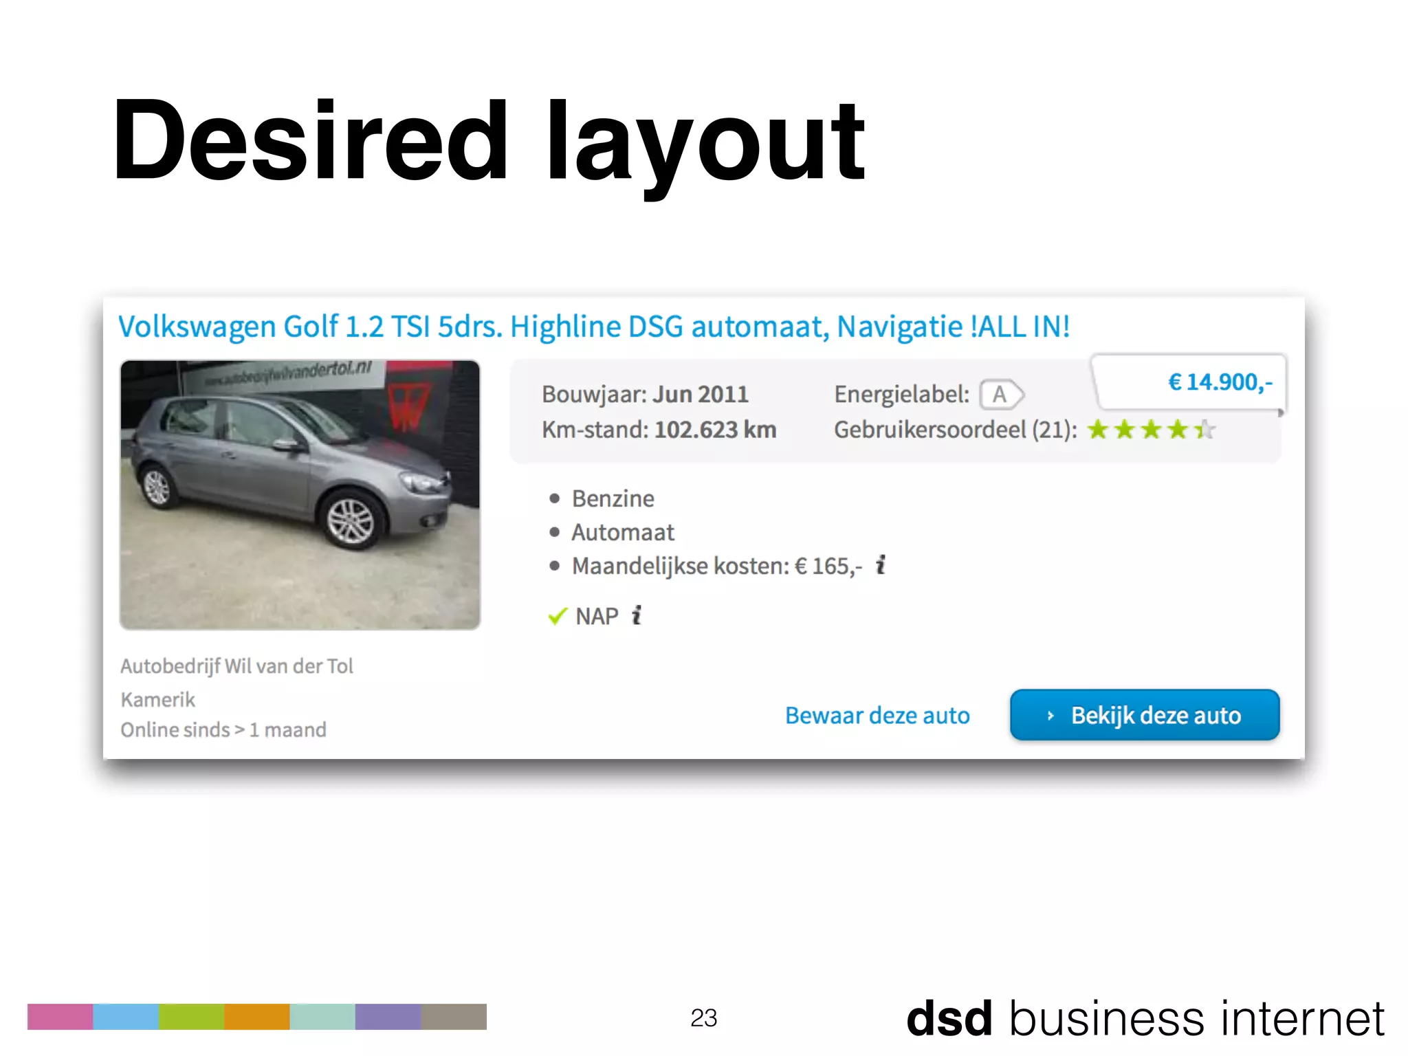Click the energy label A badge
This screenshot has width=1408, height=1056.
1002,395
